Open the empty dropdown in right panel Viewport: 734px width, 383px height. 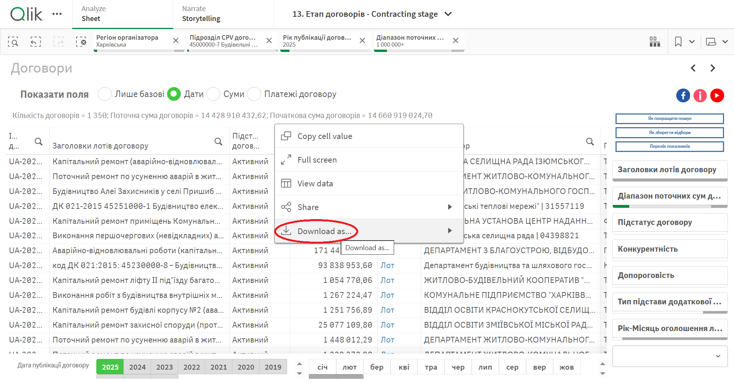pos(670,356)
